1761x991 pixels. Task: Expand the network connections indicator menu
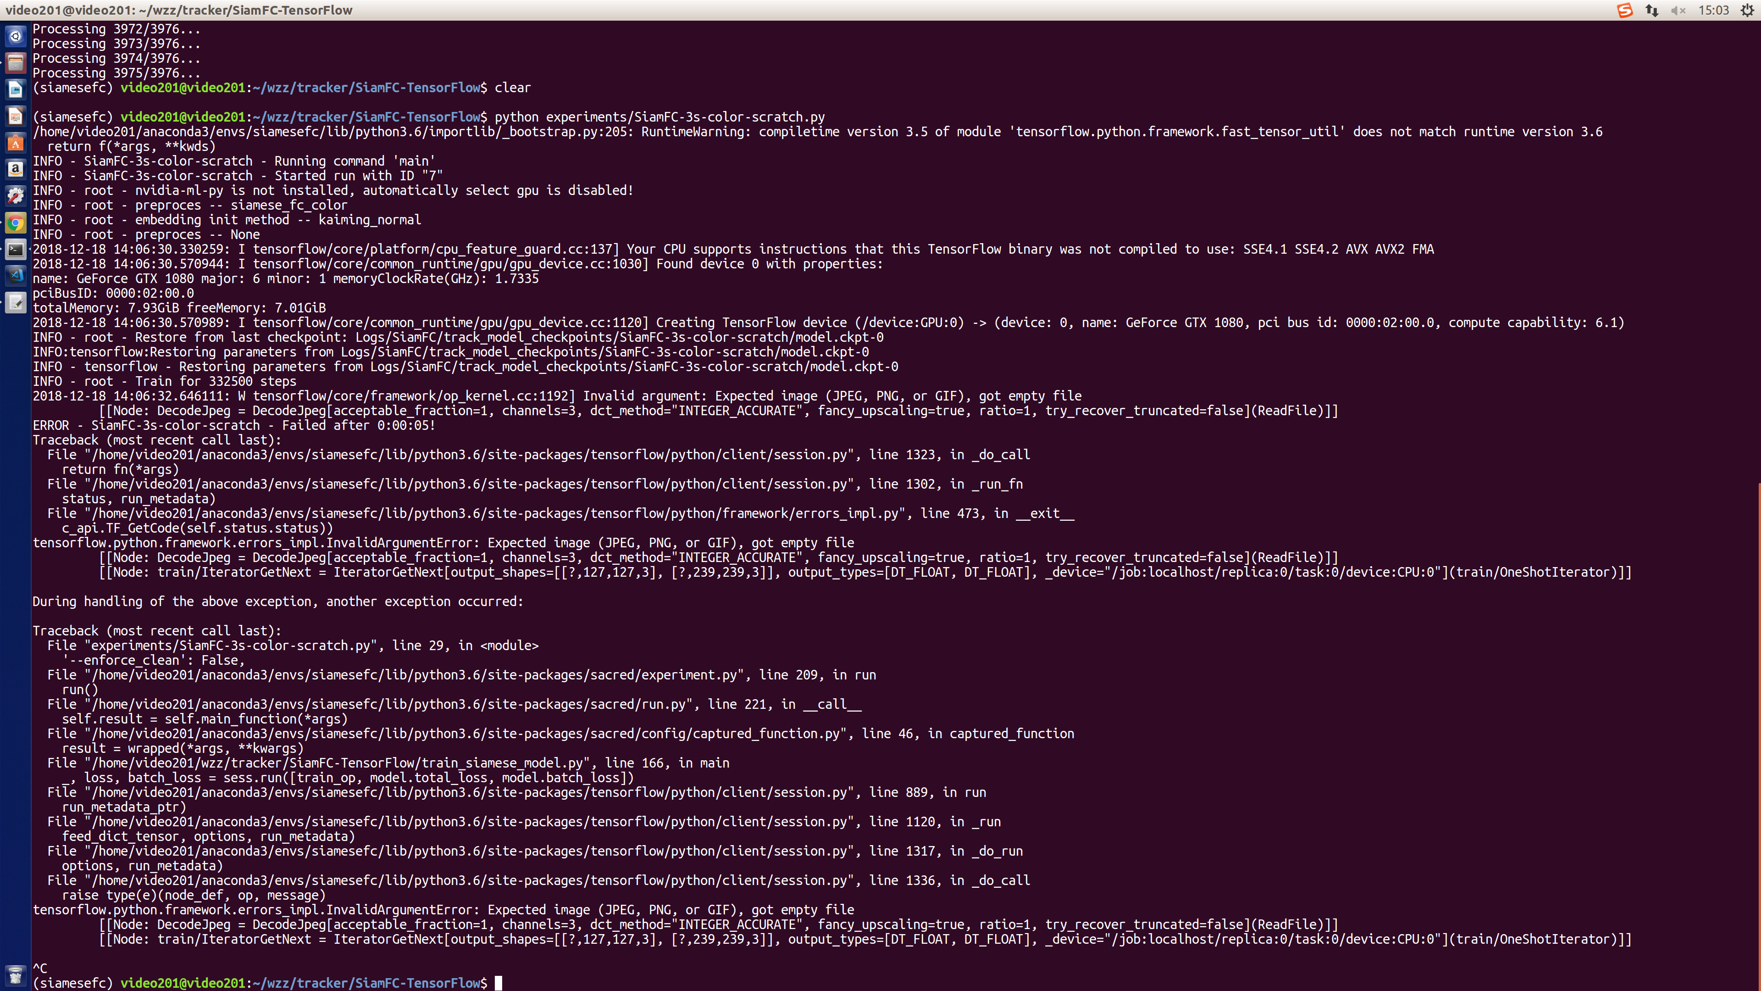tap(1652, 10)
